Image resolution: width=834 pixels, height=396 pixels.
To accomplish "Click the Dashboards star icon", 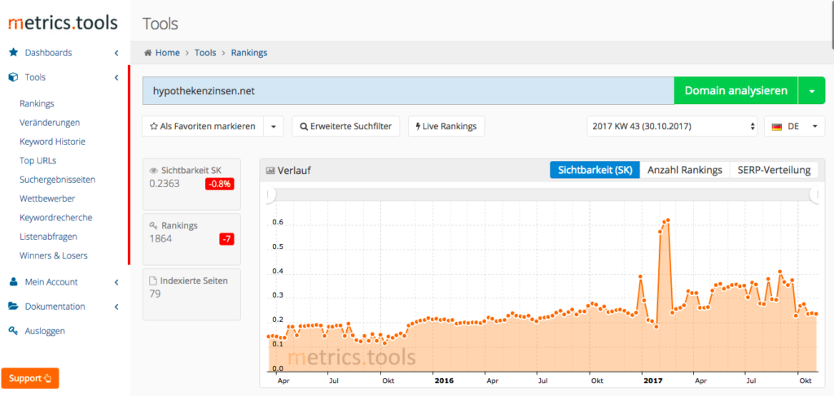I will click(x=14, y=53).
